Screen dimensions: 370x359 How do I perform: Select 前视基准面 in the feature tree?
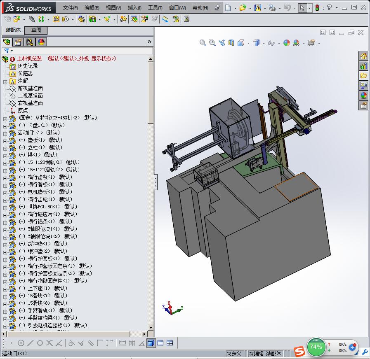(30, 89)
